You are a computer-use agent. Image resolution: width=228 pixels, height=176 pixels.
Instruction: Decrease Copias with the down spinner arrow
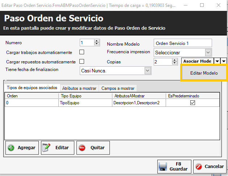pyautogui.click(x=177, y=63)
